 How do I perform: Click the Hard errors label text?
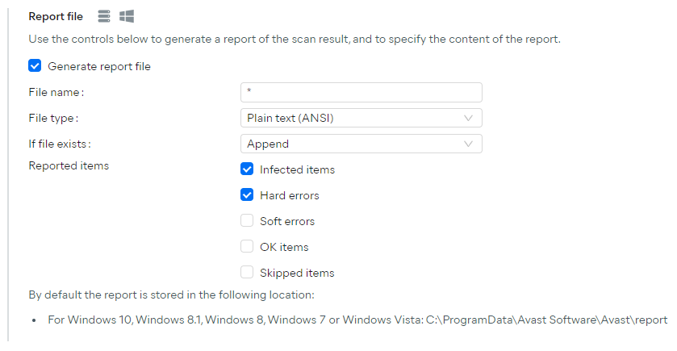pos(290,195)
